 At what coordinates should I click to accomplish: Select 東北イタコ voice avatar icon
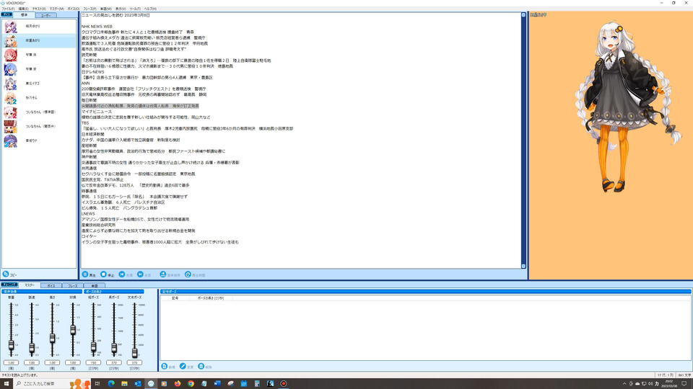pos(11,84)
